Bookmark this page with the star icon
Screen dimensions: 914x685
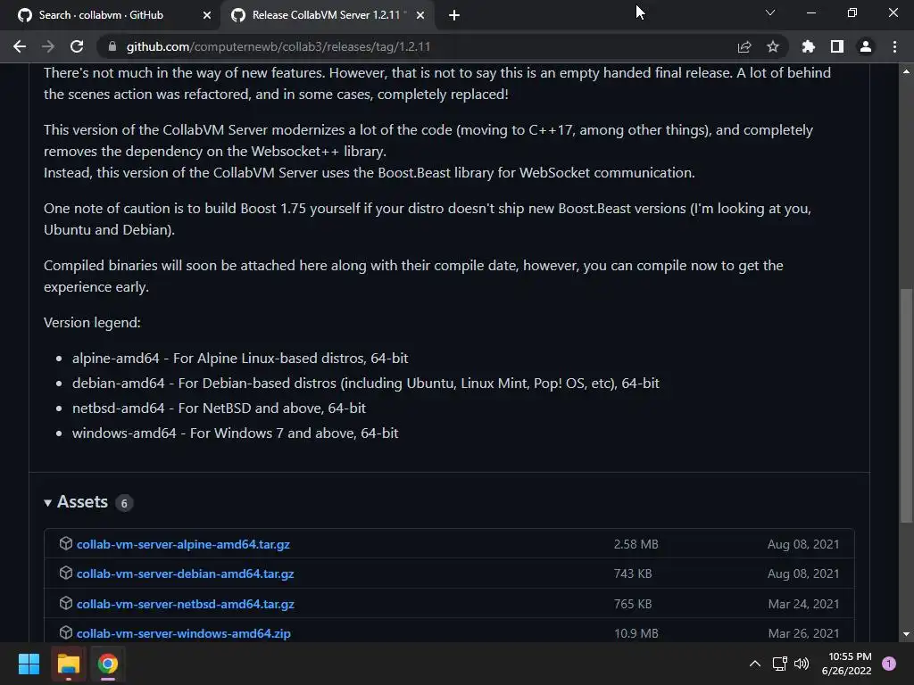(773, 46)
